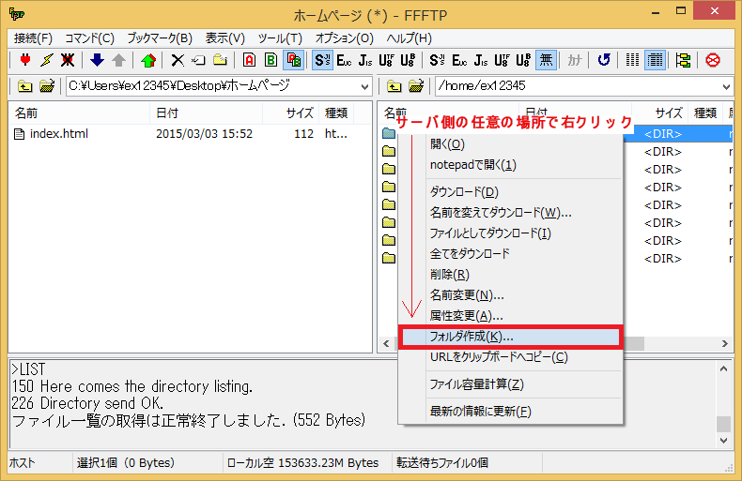
Task: Open the ブックマーク(B) menu
Action: tap(159, 38)
